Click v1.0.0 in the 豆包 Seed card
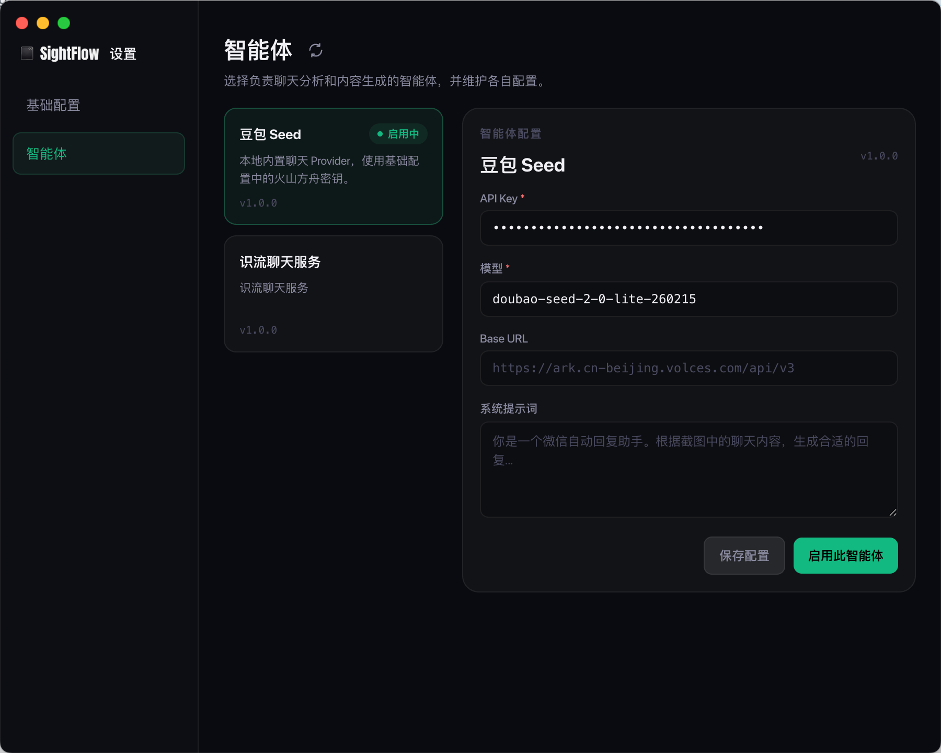This screenshot has width=941, height=753. tap(258, 203)
